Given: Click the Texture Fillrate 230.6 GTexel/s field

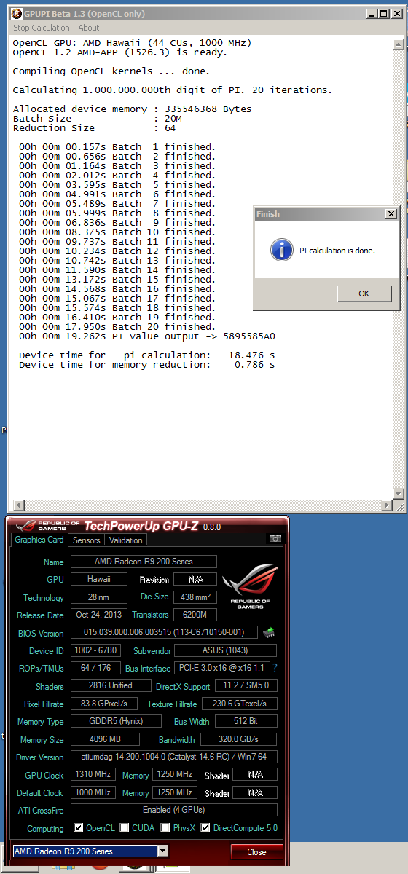Looking at the screenshot, I should point(240,704).
